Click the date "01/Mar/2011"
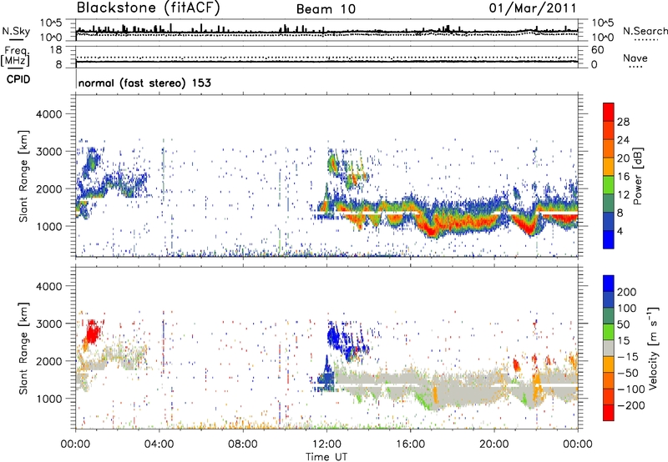 (533, 8)
